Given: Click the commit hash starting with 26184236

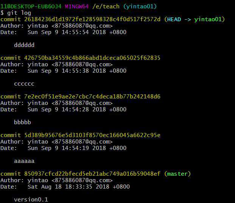Looking at the screenshot, I should tap(92, 19).
